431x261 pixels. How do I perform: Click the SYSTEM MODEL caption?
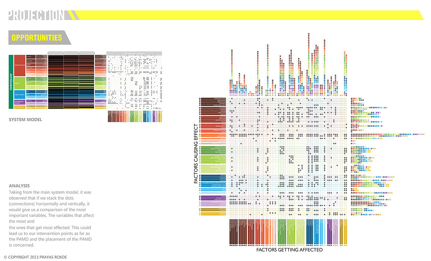pos(26,120)
